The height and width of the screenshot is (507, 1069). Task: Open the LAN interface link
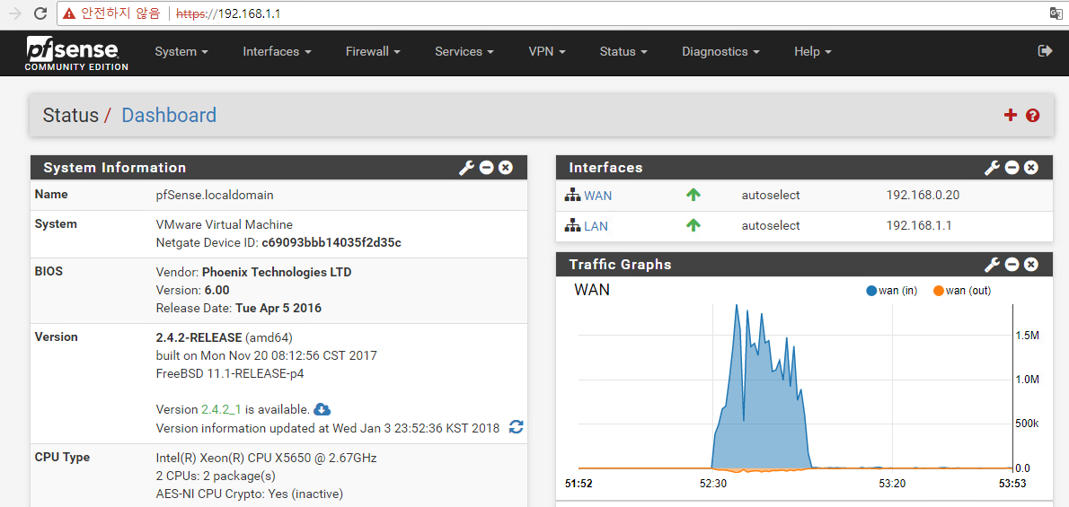click(x=596, y=225)
